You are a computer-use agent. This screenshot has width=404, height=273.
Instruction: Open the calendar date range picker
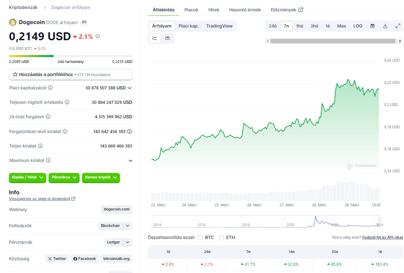(x=373, y=26)
